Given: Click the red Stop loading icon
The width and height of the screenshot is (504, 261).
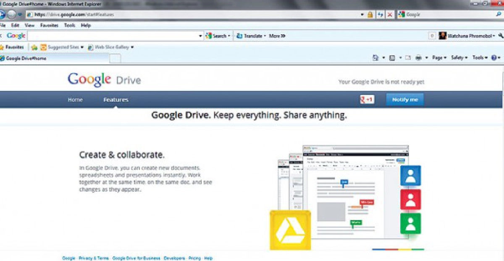Looking at the screenshot, I should point(390,15).
